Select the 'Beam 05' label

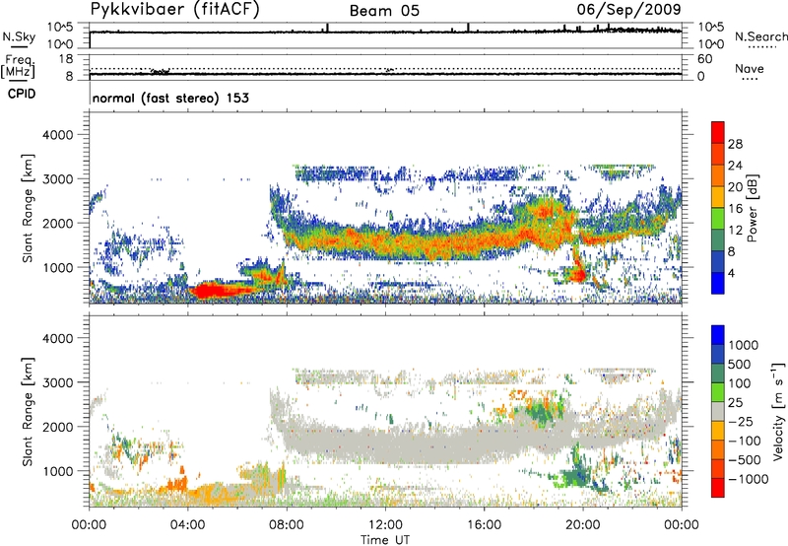coord(384,11)
